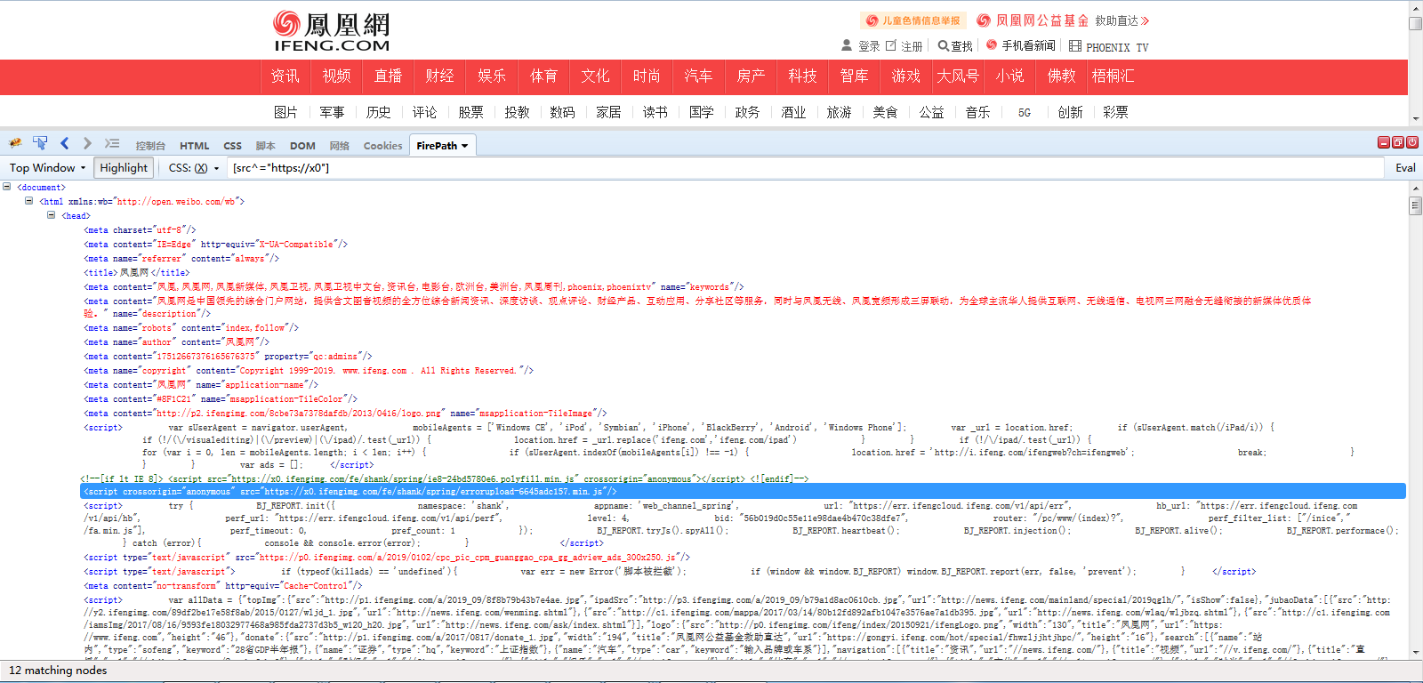
Task: Minimize the Firebug panel
Action: click(1384, 142)
